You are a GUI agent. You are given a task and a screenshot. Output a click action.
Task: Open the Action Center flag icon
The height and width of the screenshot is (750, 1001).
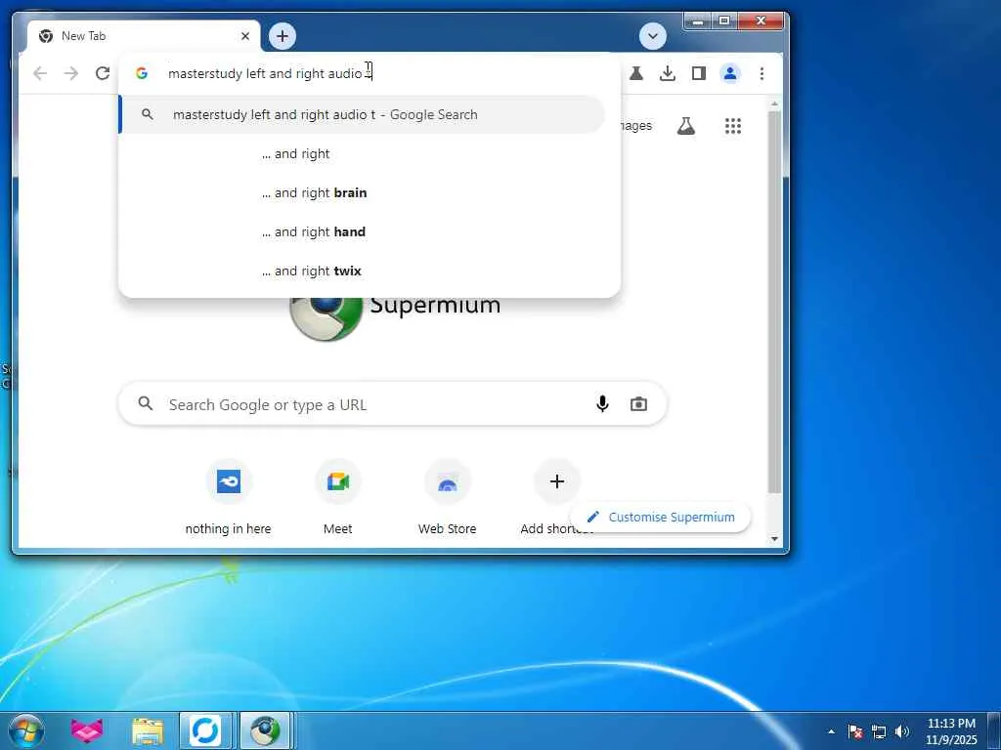pyautogui.click(x=855, y=731)
